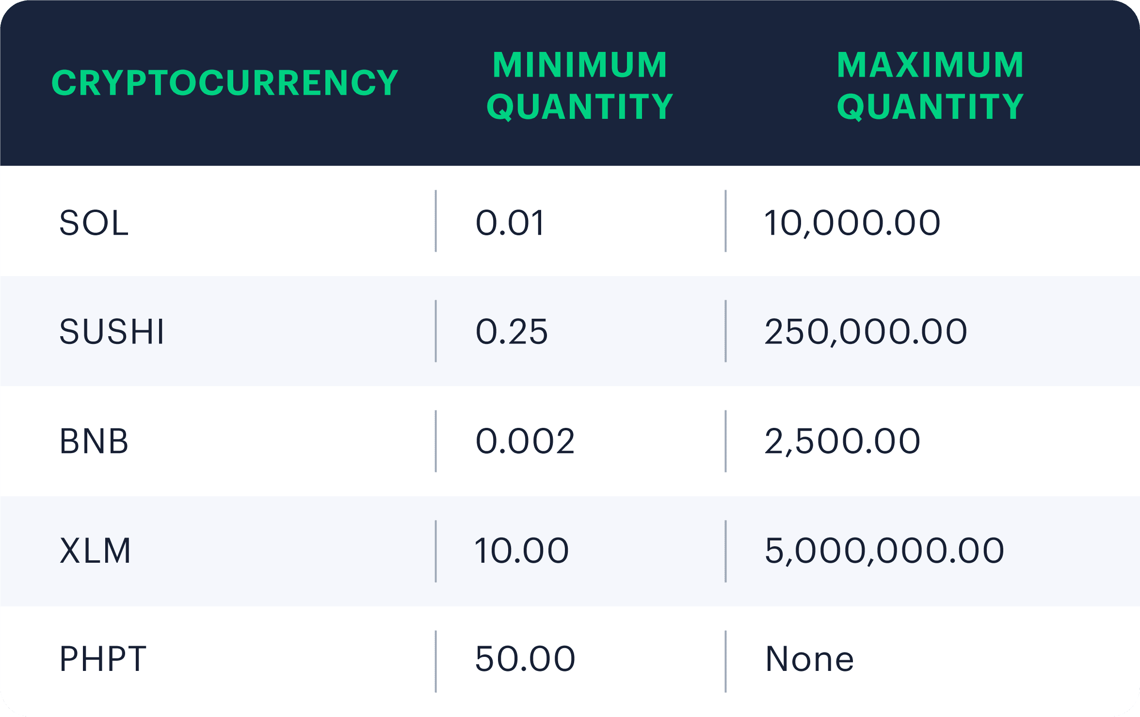Click the PHPT cryptocurrency cell
The height and width of the screenshot is (717, 1140).
103,659
